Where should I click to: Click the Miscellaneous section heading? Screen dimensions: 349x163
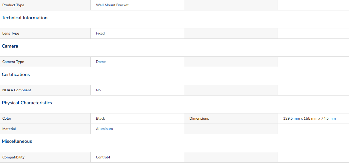point(17,141)
